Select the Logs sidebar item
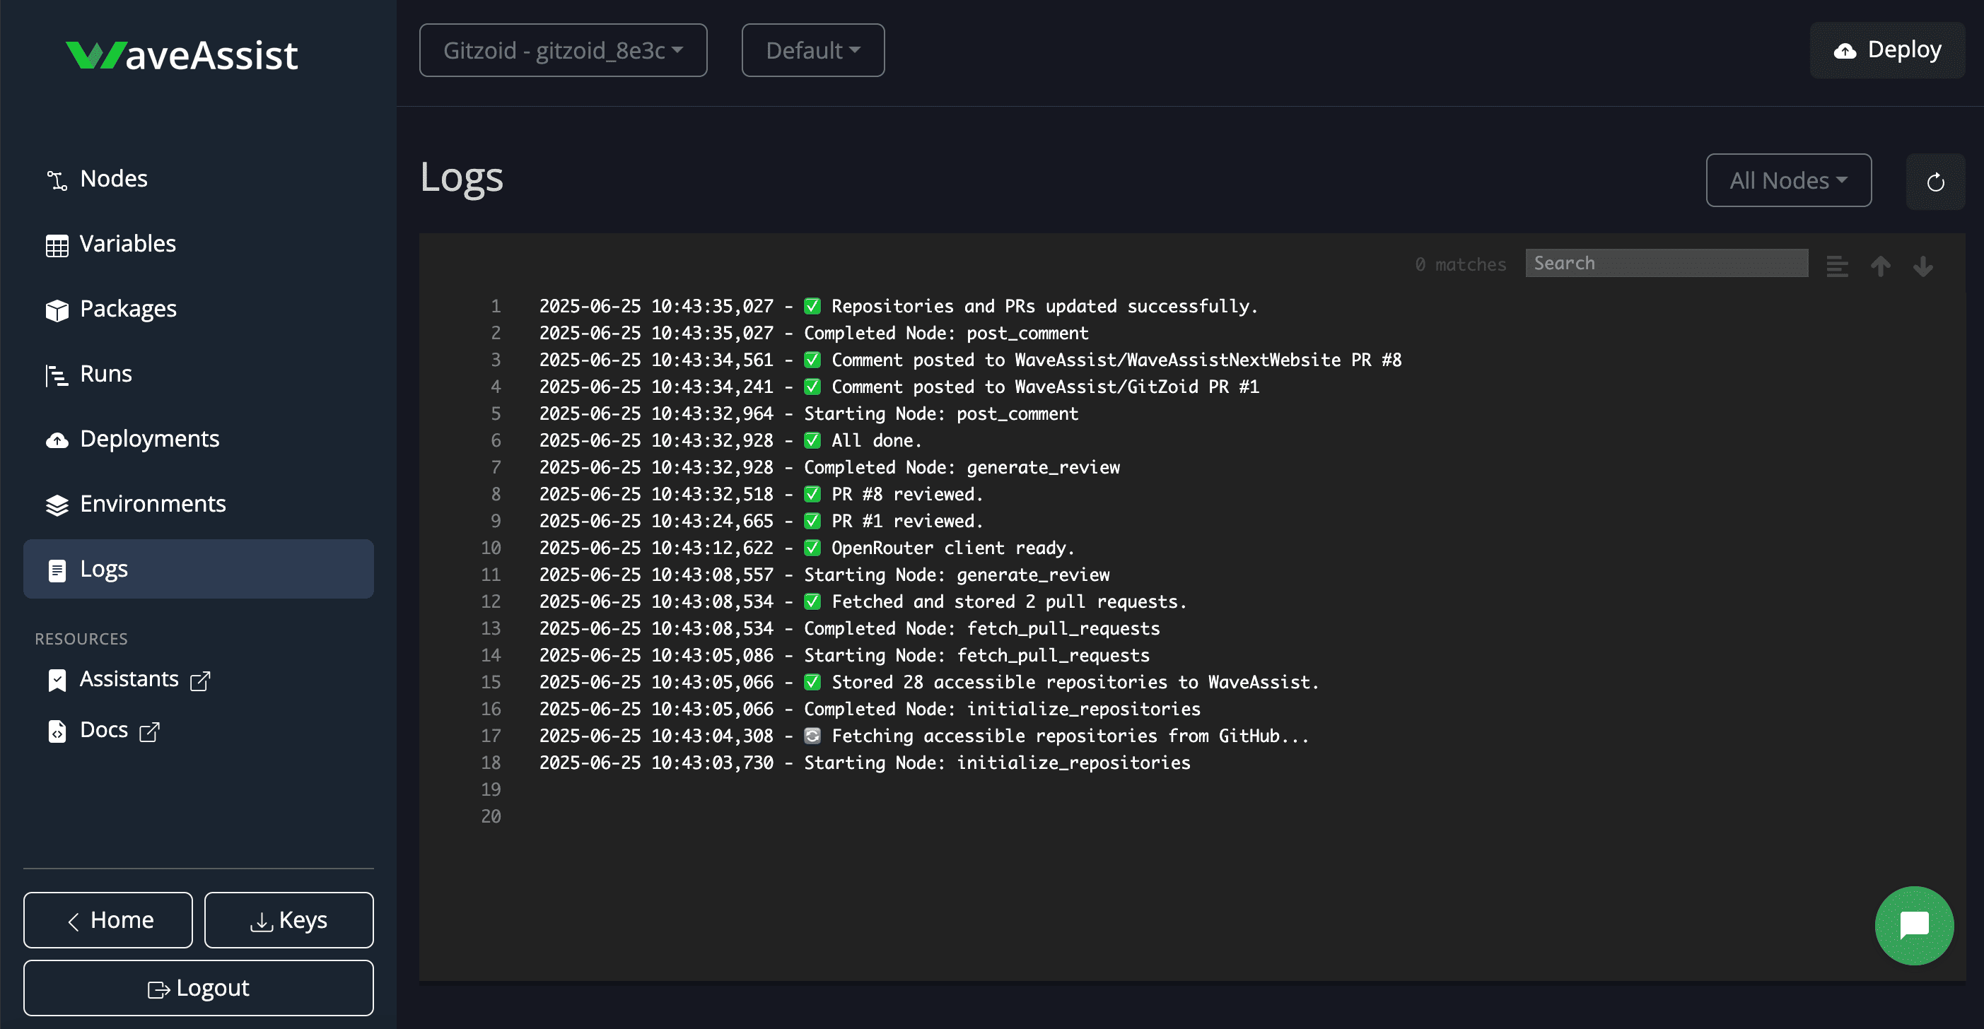This screenshot has height=1029, width=1984. click(x=198, y=569)
